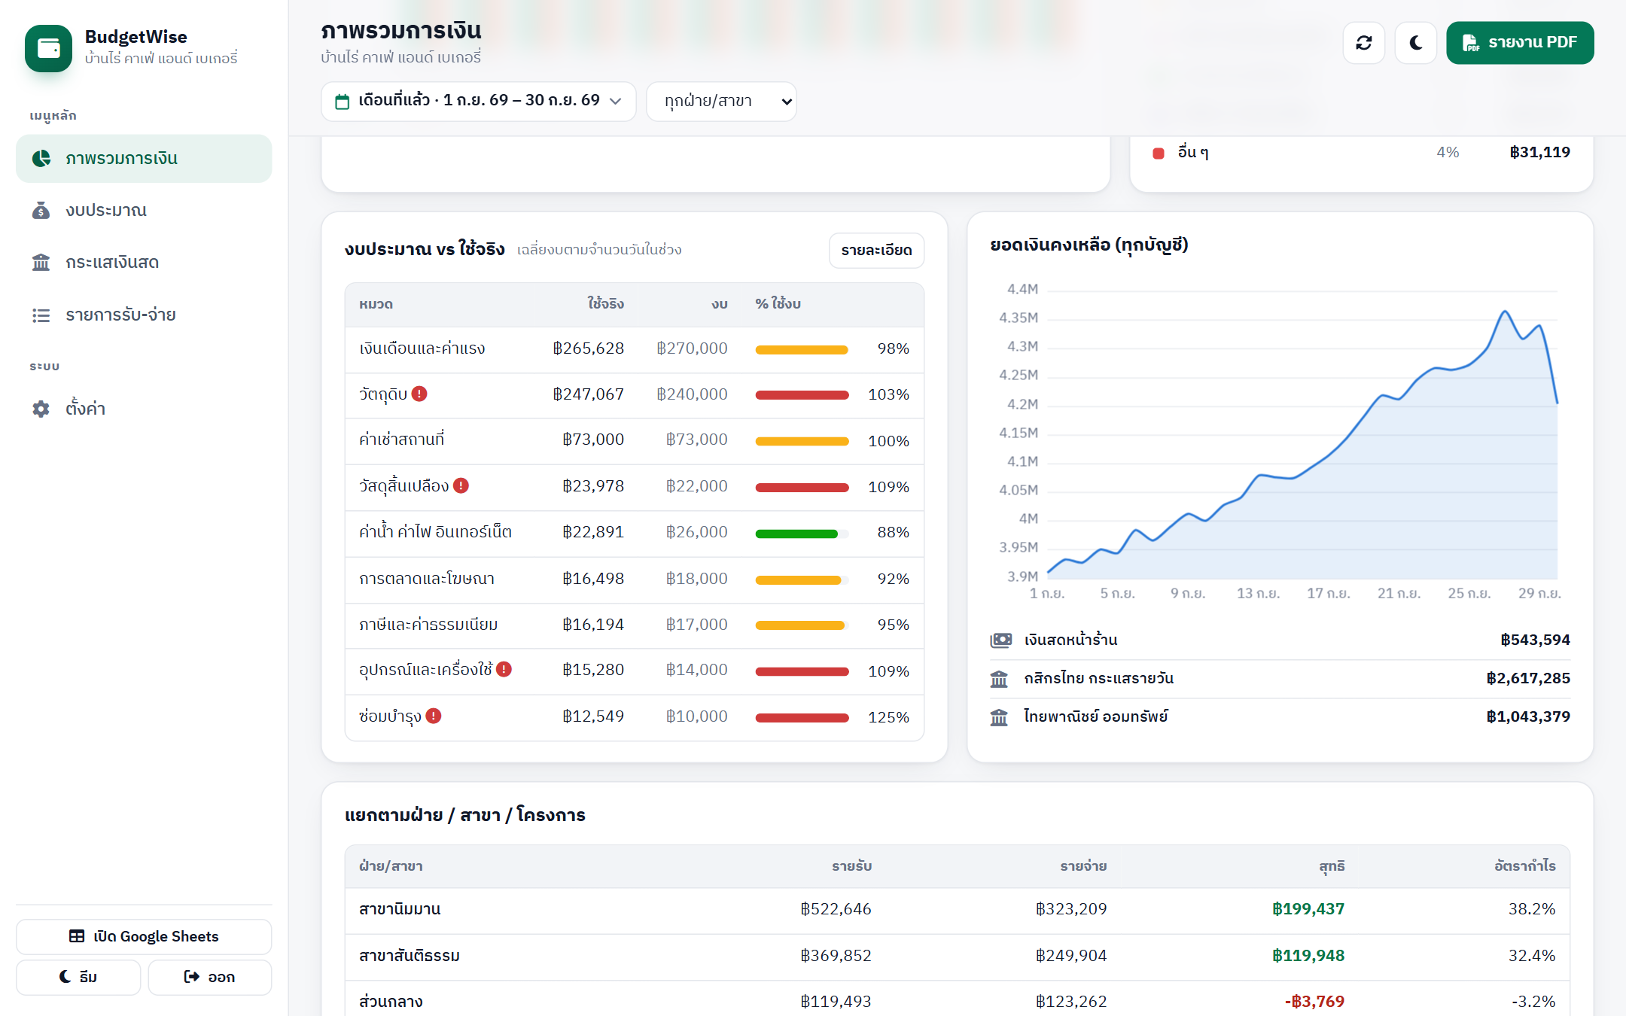The height and width of the screenshot is (1016, 1626).
Task: Click the -฿3,769 net value for ส่วนกลาง
Action: 1314,1002
